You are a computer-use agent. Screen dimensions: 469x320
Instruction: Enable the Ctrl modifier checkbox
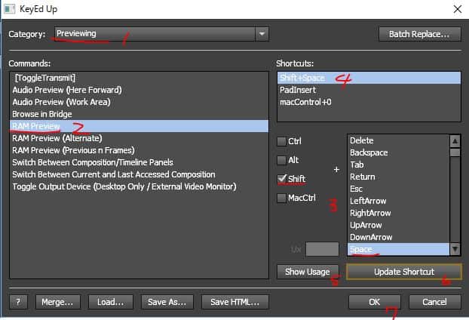pos(282,141)
